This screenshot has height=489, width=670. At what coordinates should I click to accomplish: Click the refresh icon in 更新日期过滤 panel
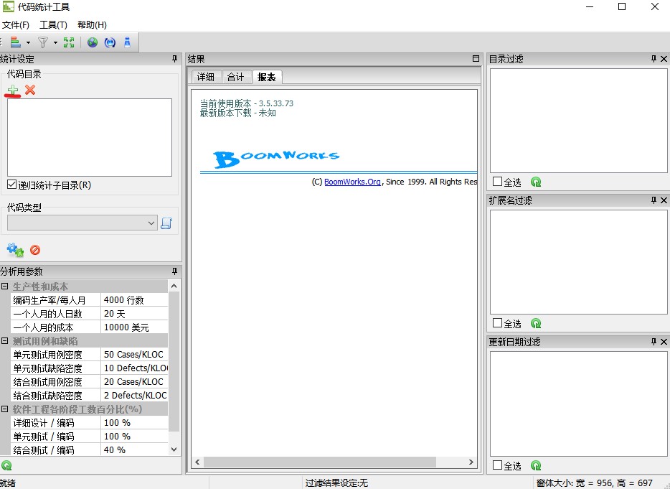(x=536, y=465)
